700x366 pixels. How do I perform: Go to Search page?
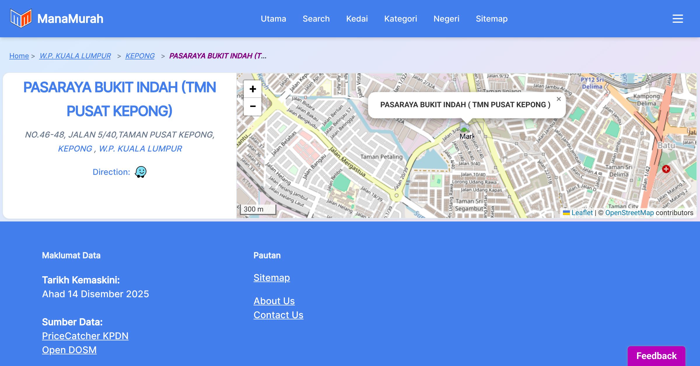click(316, 19)
